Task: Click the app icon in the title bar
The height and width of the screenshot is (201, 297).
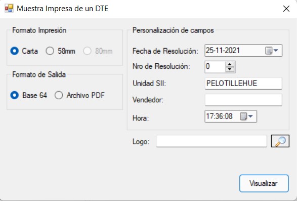Action: click(9, 8)
